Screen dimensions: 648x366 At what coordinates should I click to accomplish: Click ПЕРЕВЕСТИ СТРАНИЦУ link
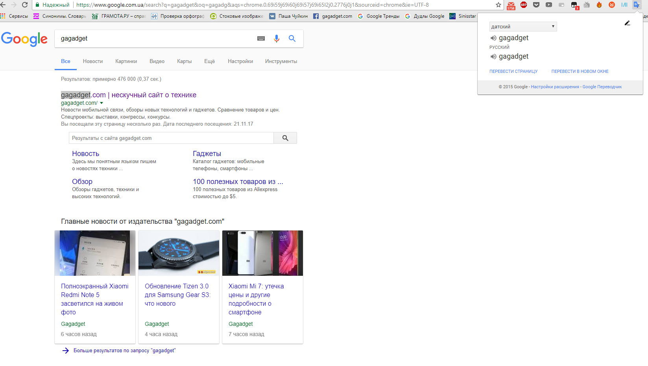(x=513, y=71)
